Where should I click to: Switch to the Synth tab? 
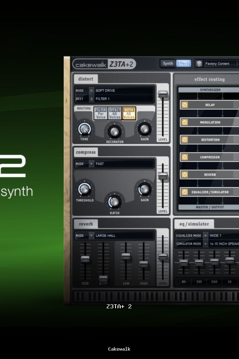168,63
